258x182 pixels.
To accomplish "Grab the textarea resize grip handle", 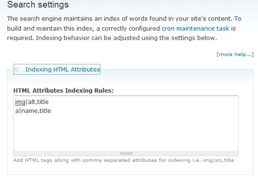I will point(126,153).
